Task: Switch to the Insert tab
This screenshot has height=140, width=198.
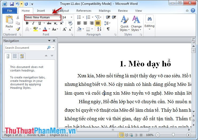Action: (41, 11)
